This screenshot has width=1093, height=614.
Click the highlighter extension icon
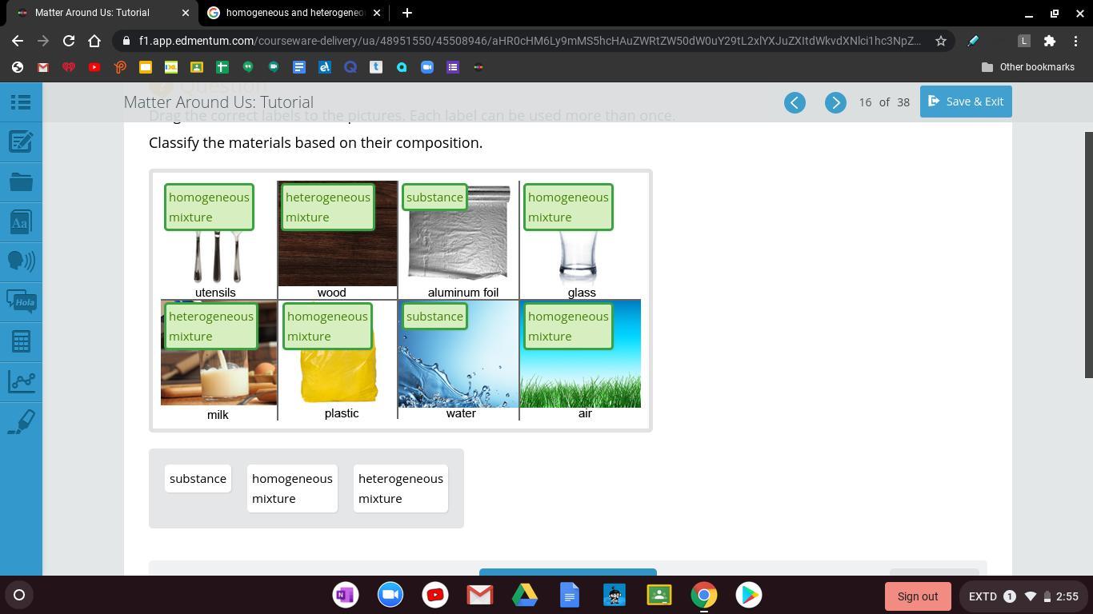tap(973, 41)
